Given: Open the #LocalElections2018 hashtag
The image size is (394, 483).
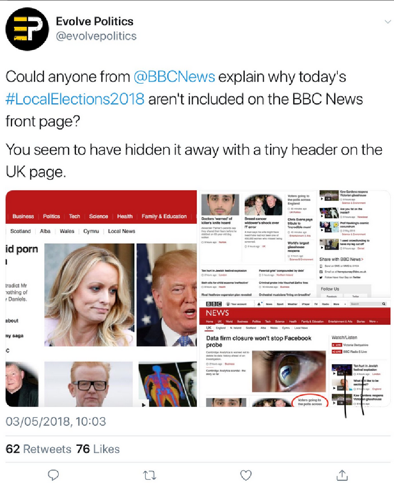Looking at the screenshot, I should [75, 99].
